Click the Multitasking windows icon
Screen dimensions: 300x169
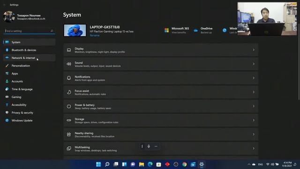click(x=69, y=148)
